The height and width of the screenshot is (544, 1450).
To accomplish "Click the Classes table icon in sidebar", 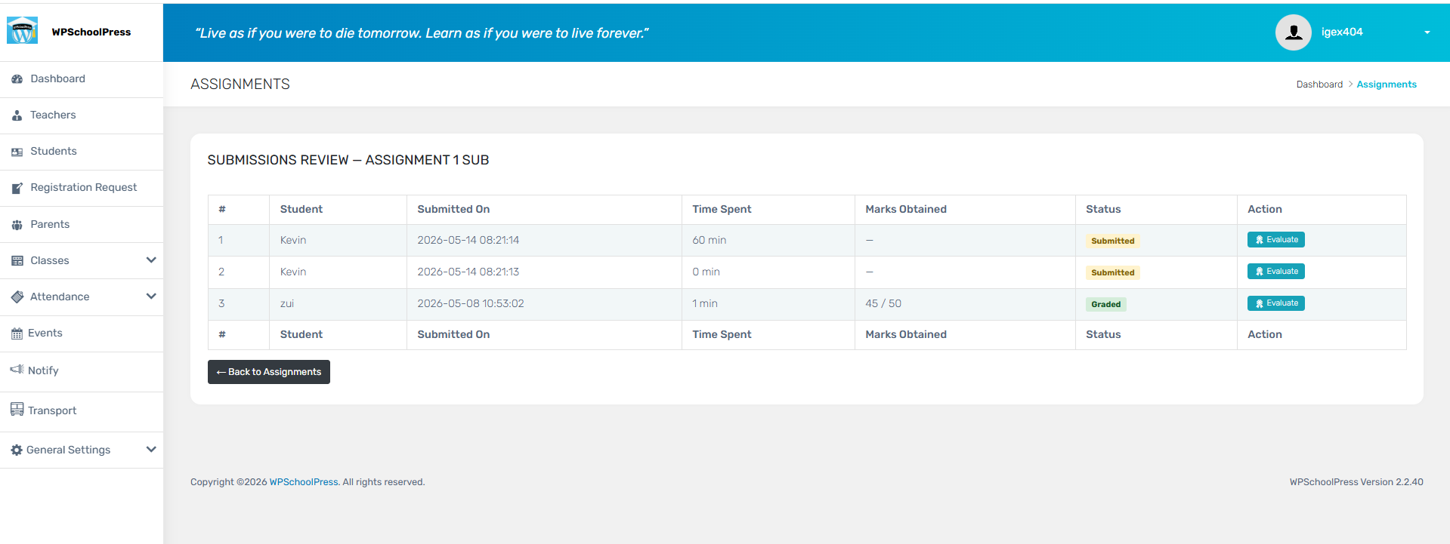I will coord(17,261).
